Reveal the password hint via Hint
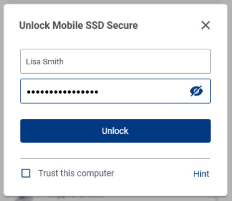 tap(201, 174)
